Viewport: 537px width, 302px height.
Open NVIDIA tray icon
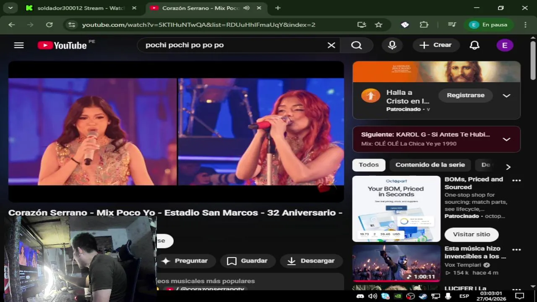click(x=398, y=296)
